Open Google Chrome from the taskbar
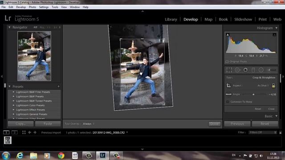Screen dimensions: 285x160 (61, 156)
